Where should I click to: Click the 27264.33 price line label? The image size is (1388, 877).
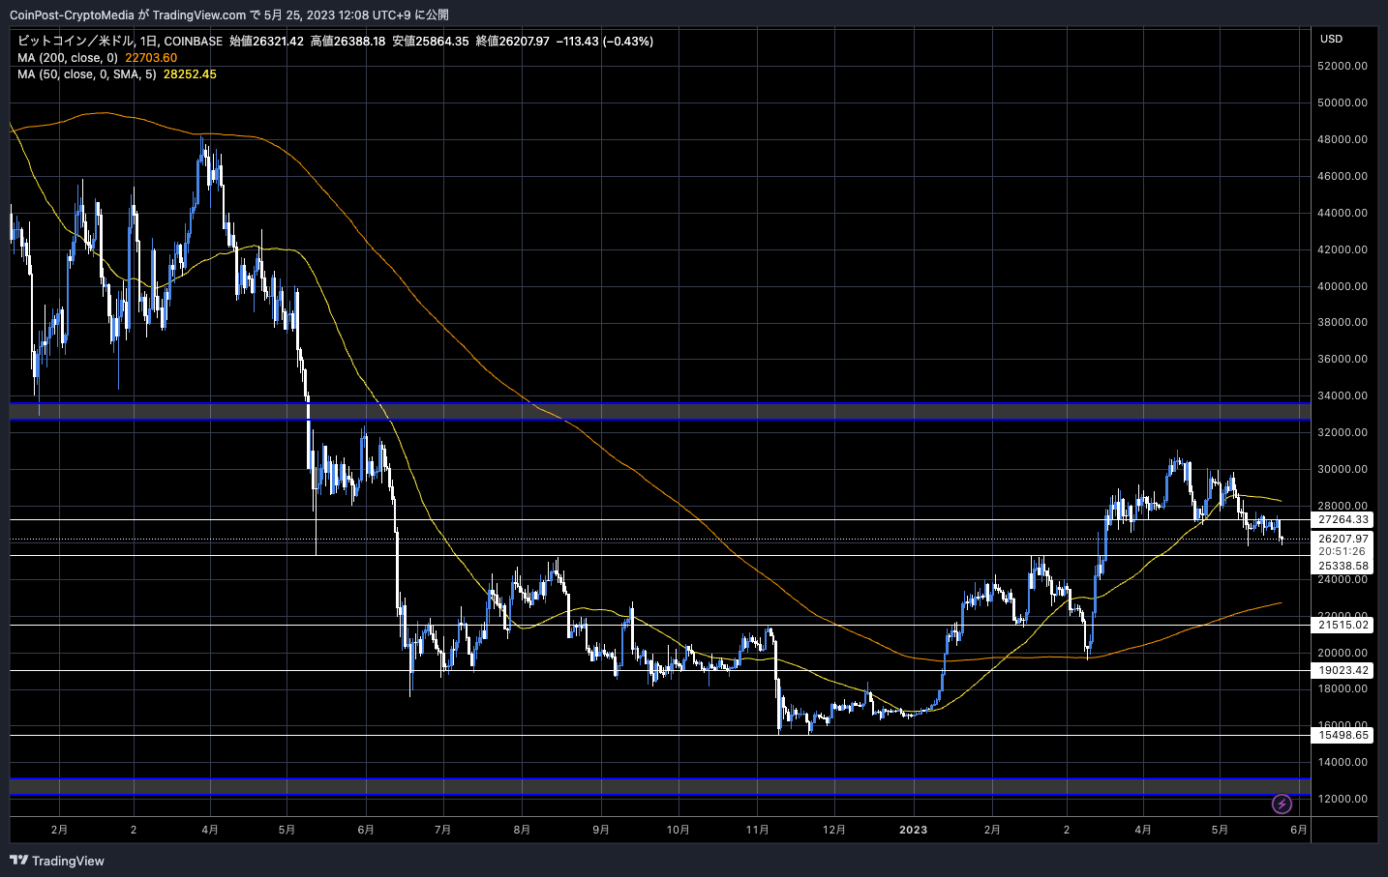(x=1343, y=520)
